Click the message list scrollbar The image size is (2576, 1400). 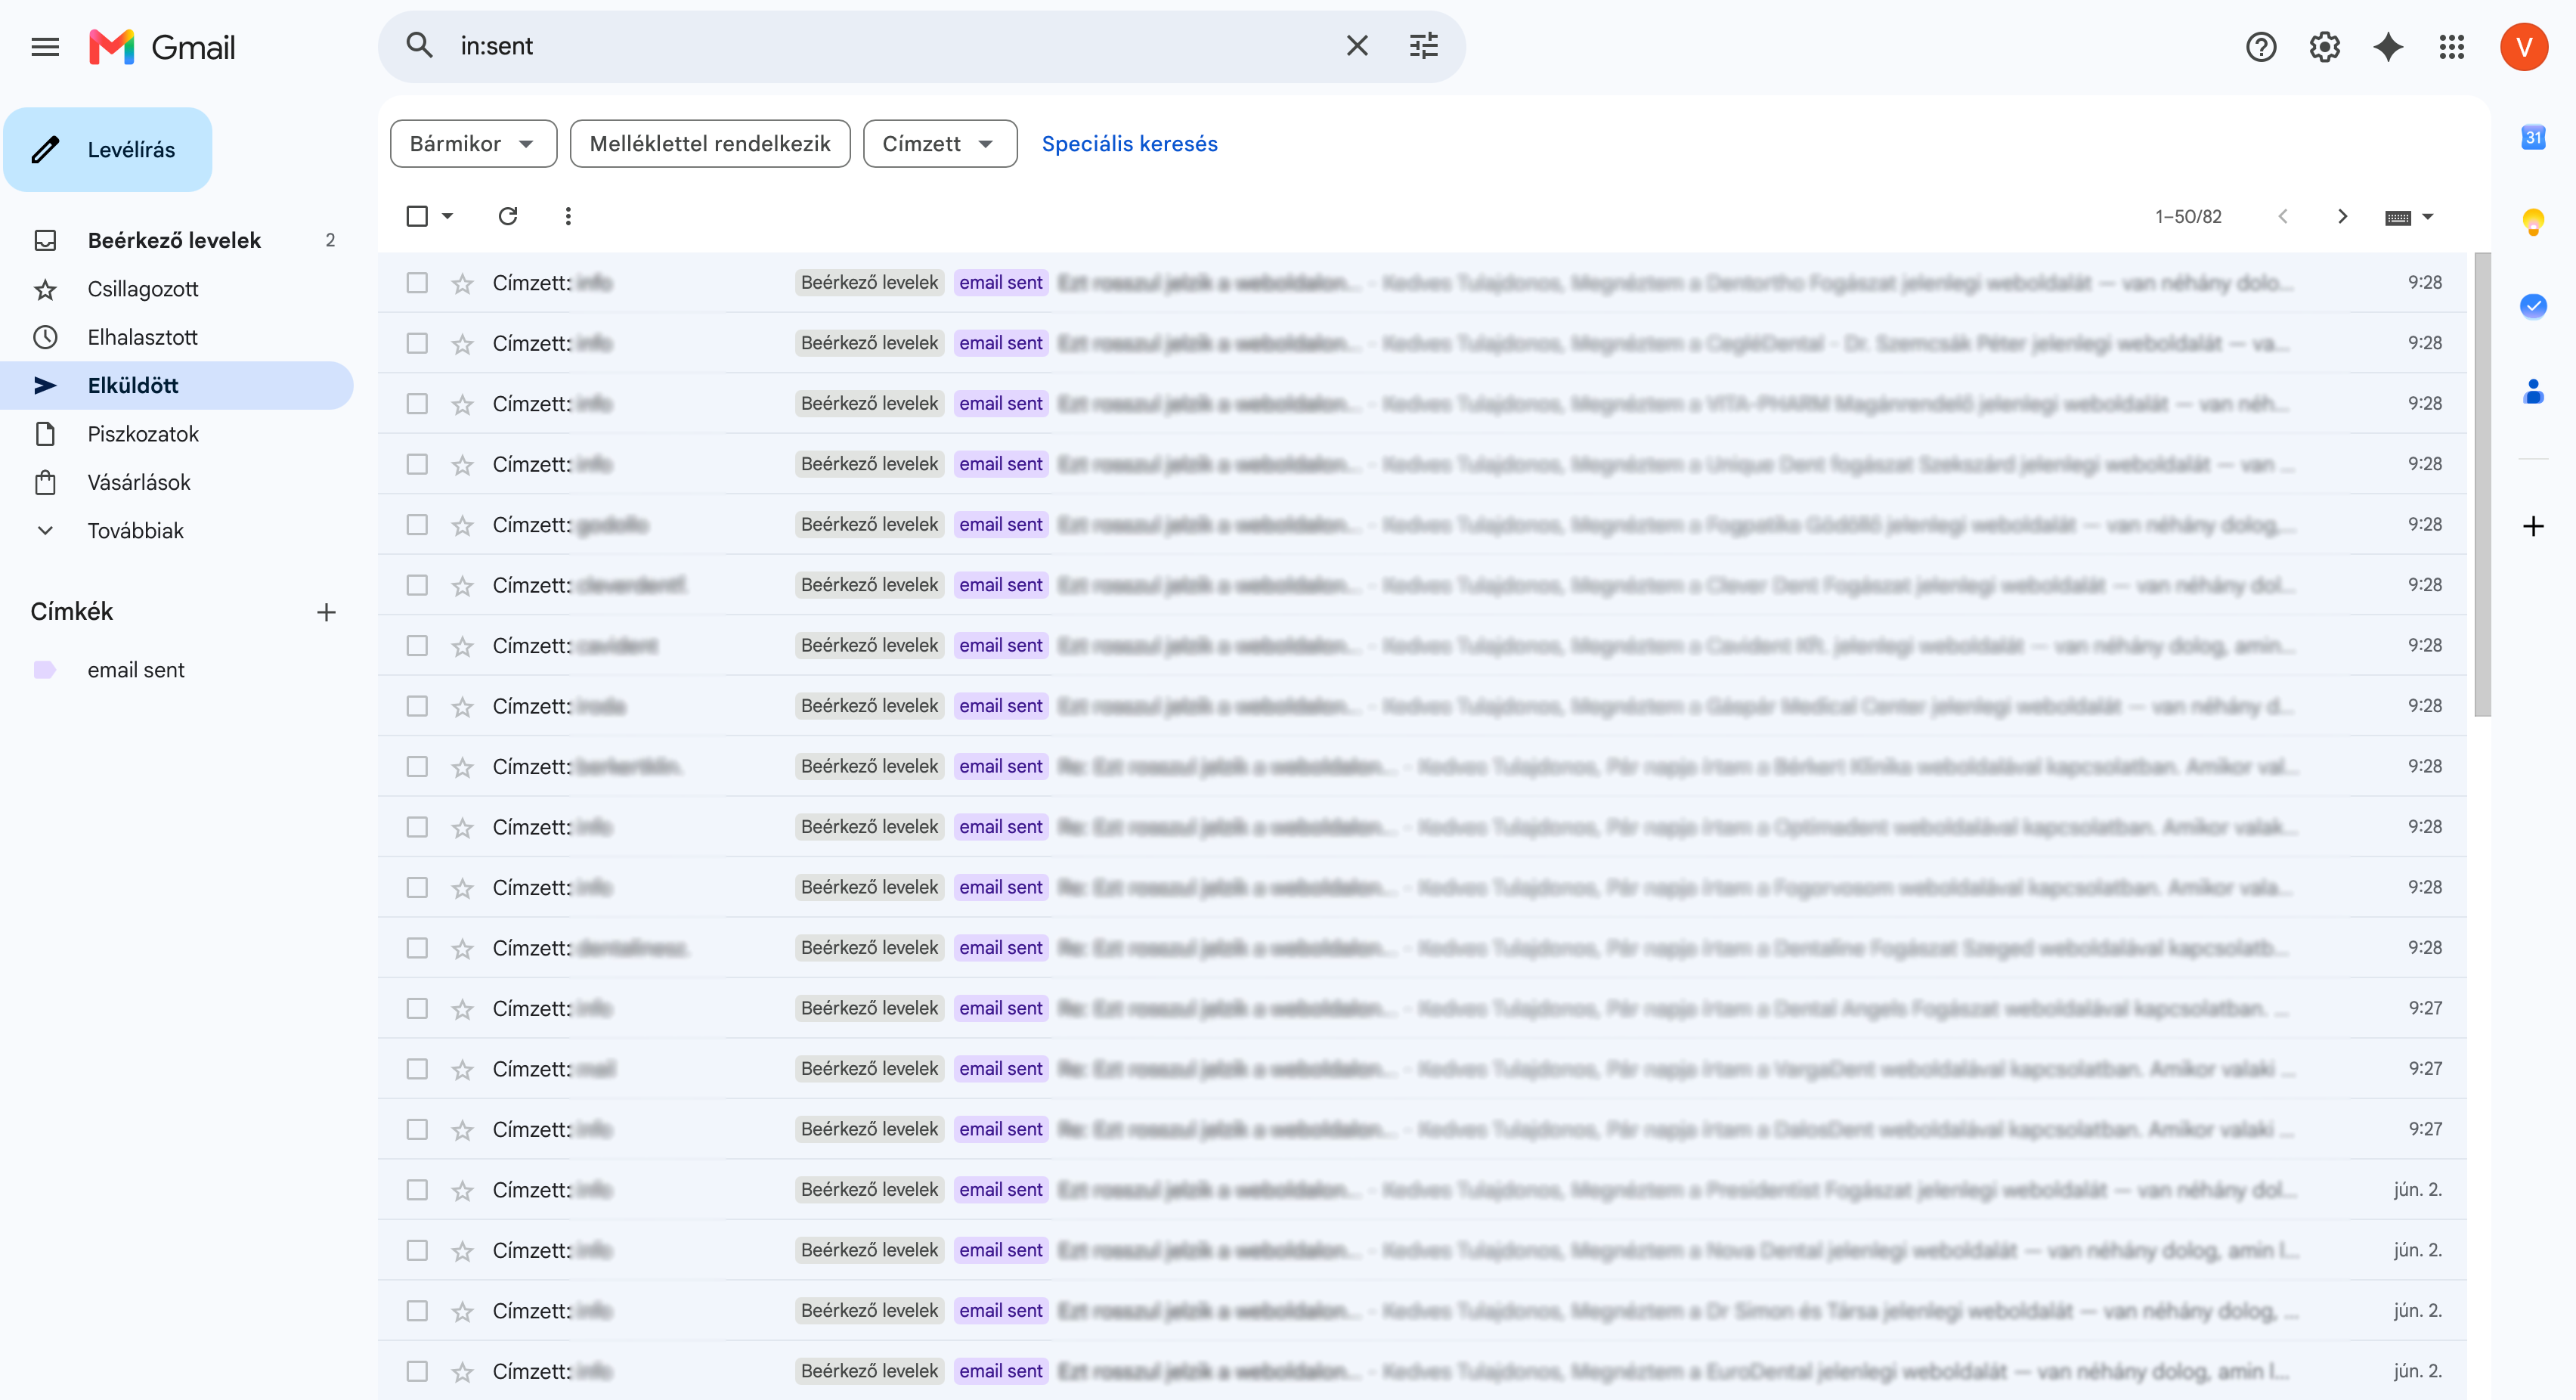(x=2482, y=484)
